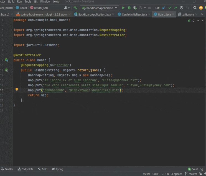Open the URL globe dropdown in RequestMapping
This screenshot has height=176, width=206.
(52, 65)
